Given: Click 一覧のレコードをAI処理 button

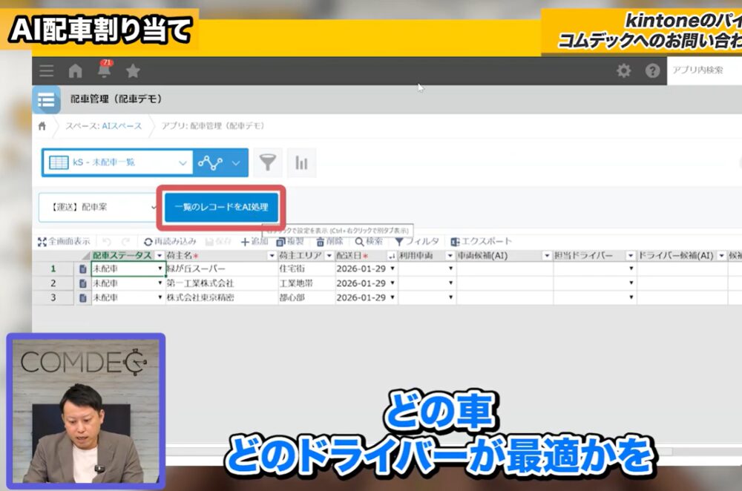Looking at the screenshot, I should coord(221,207).
